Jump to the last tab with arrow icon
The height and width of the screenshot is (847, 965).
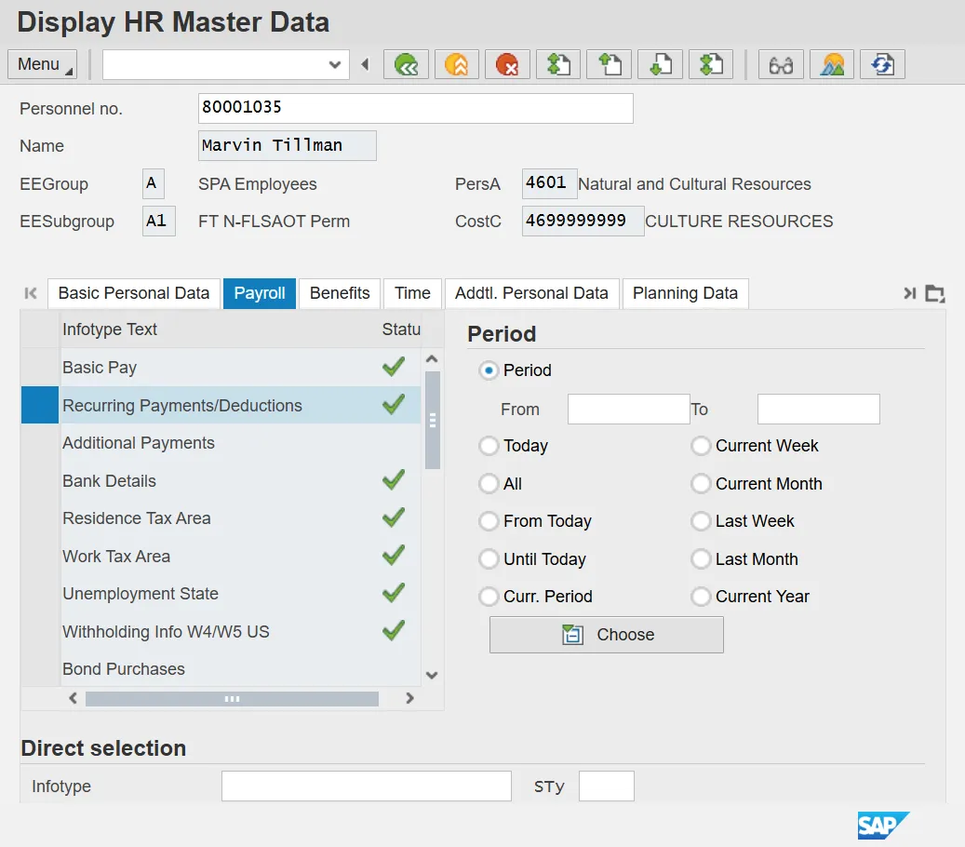(909, 293)
